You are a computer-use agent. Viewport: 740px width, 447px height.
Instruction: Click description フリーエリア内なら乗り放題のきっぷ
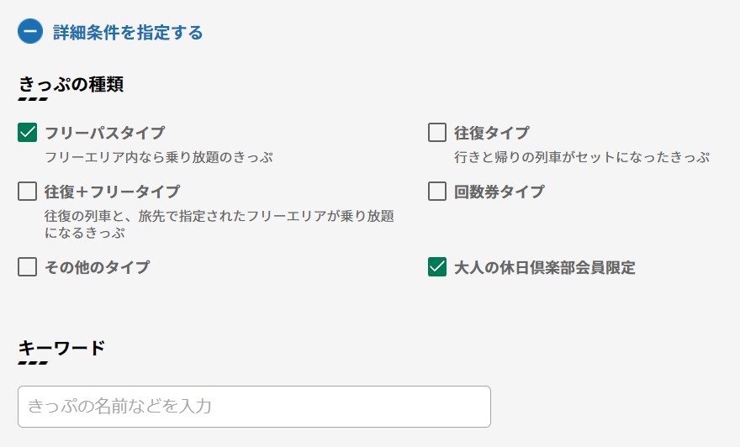159,157
